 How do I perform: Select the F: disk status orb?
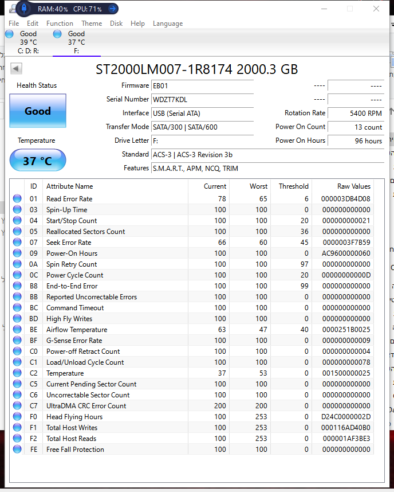coord(57,34)
